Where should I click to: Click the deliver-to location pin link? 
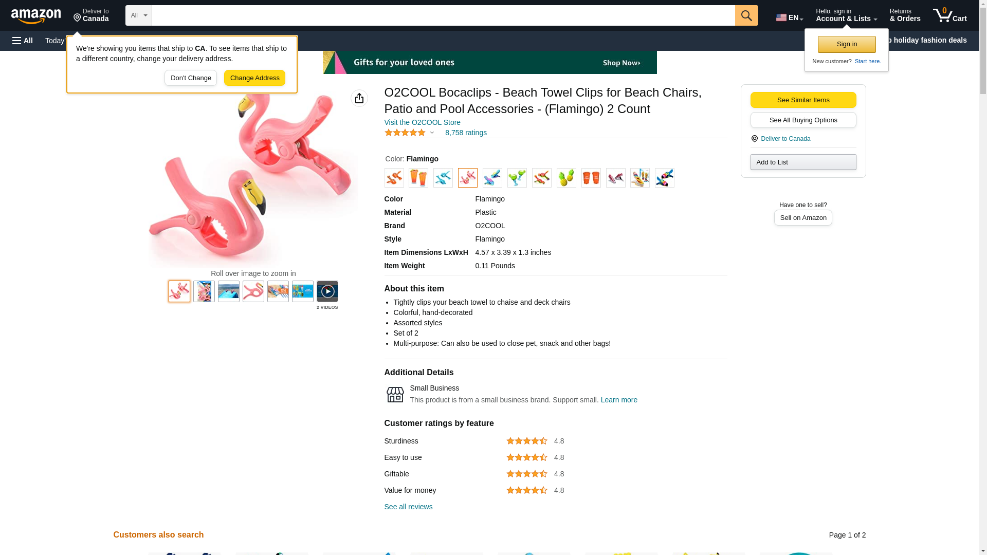[x=91, y=15]
